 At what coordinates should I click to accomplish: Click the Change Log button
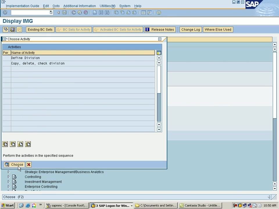pyautogui.click(x=191, y=30)
